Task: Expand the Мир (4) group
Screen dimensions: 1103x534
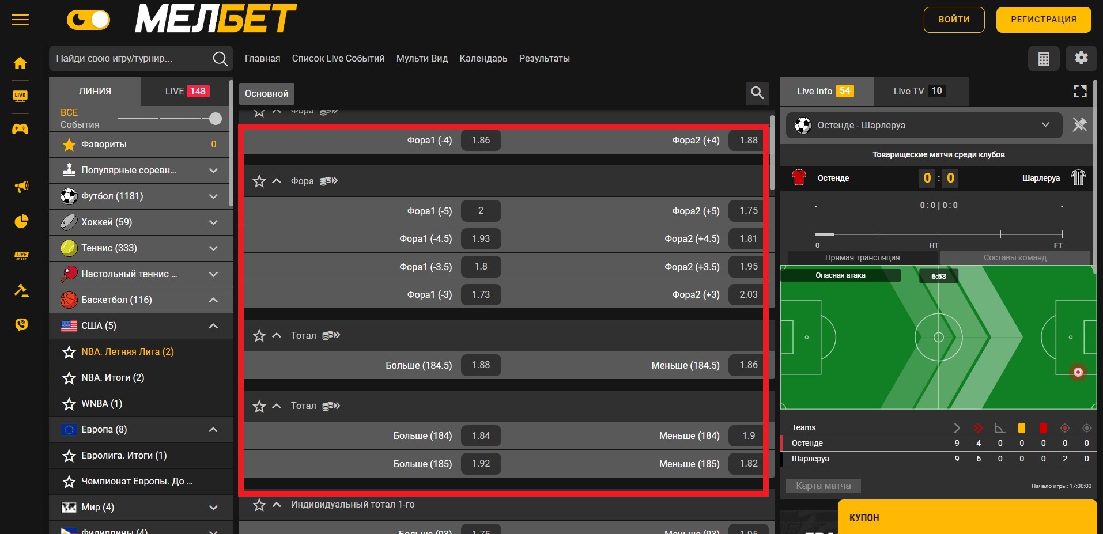Action: [x=213, y=508]
